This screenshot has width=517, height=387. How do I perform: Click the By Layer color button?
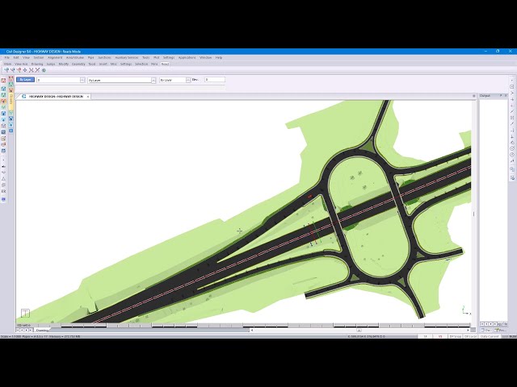pyautogui.click(x=25, y=80)
